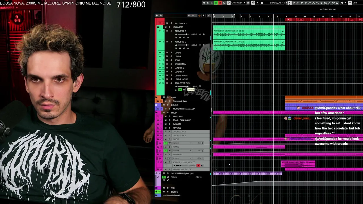Click the Comp tool icon

click(x=321, y=3)
